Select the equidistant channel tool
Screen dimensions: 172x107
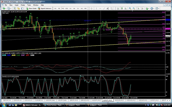point(108,8)
